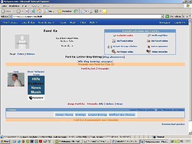This screenshot has width=192, height=144.
Task: Open the Extras menu
Action: [x=46, y=6]
